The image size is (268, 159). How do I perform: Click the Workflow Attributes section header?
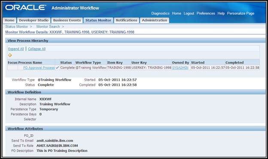click(135, 129)
